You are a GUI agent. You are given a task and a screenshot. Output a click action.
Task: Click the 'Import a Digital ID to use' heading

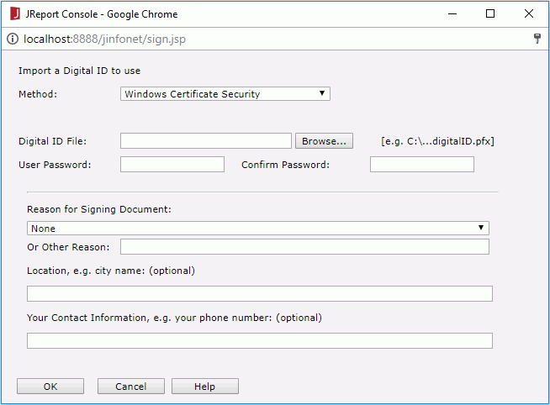pyautogui.click(x=79, y=71)
